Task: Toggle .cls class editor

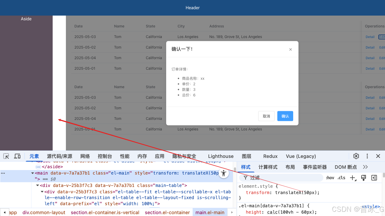Action: click(x=342, y=178)
